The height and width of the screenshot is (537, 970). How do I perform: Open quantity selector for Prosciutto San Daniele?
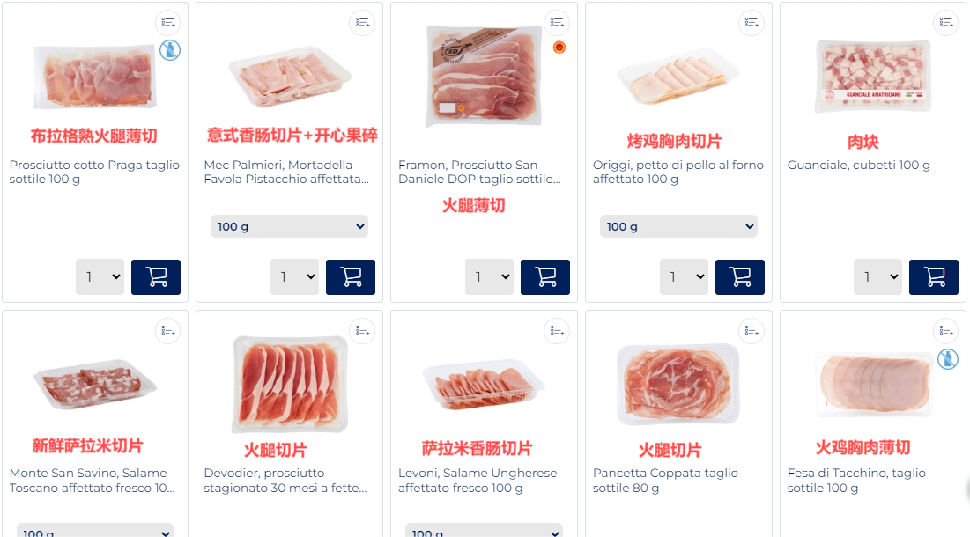[x=489, y=276]
